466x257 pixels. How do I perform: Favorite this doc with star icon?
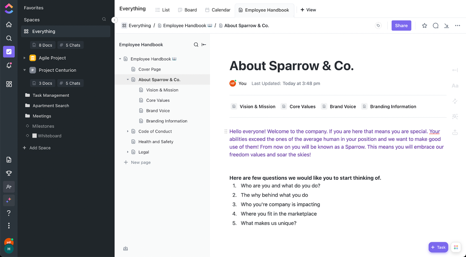click(424, 26)
